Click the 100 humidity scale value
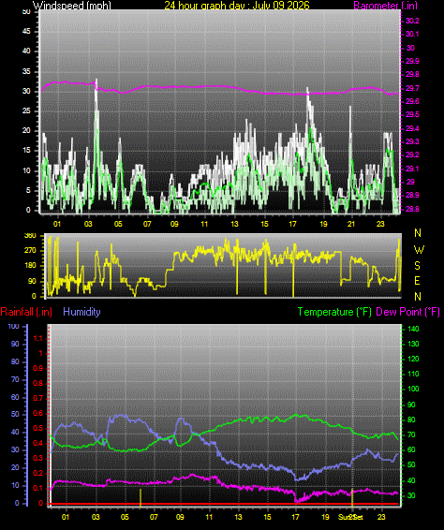 click(13, 326)
